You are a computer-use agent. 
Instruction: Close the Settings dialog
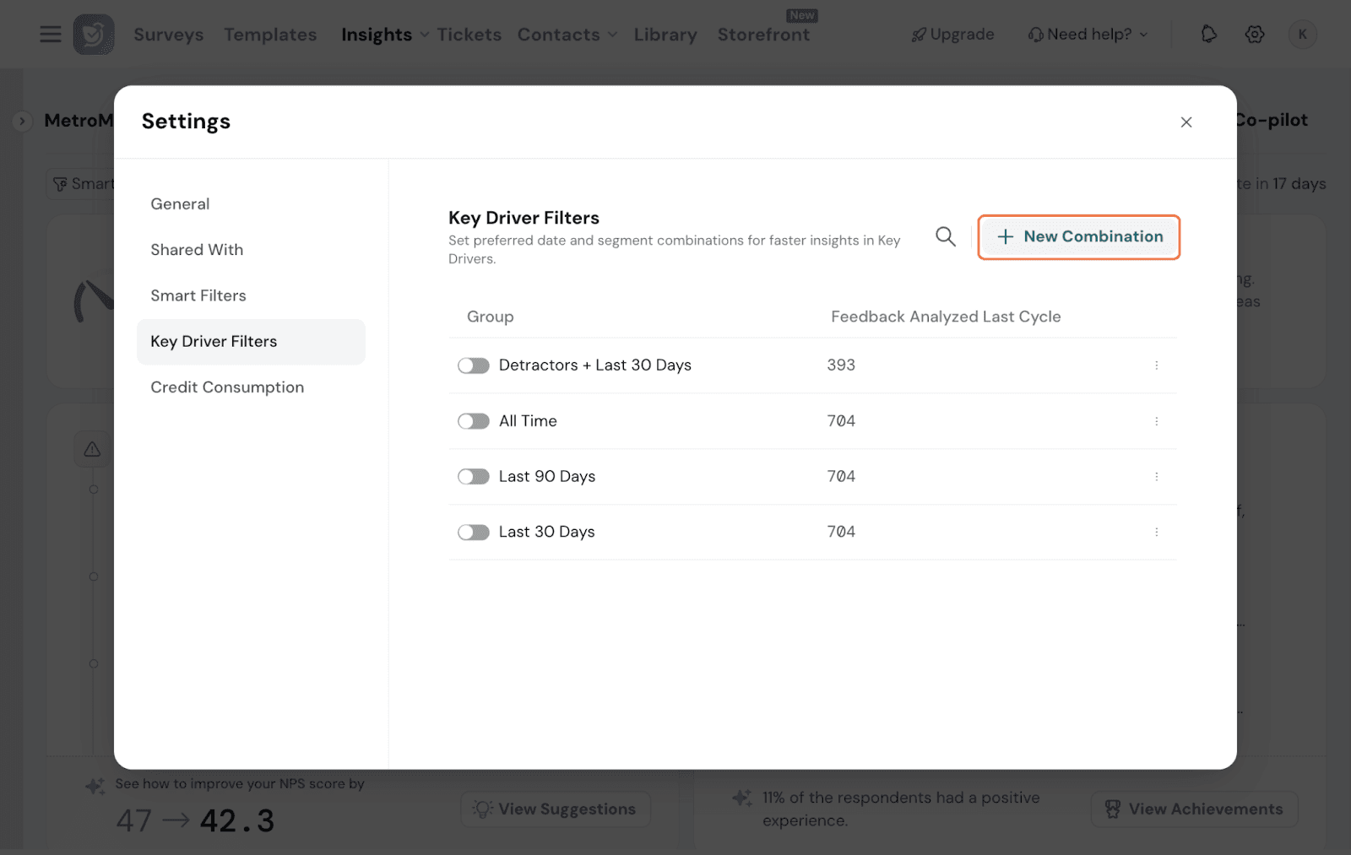coord(1186,122)
